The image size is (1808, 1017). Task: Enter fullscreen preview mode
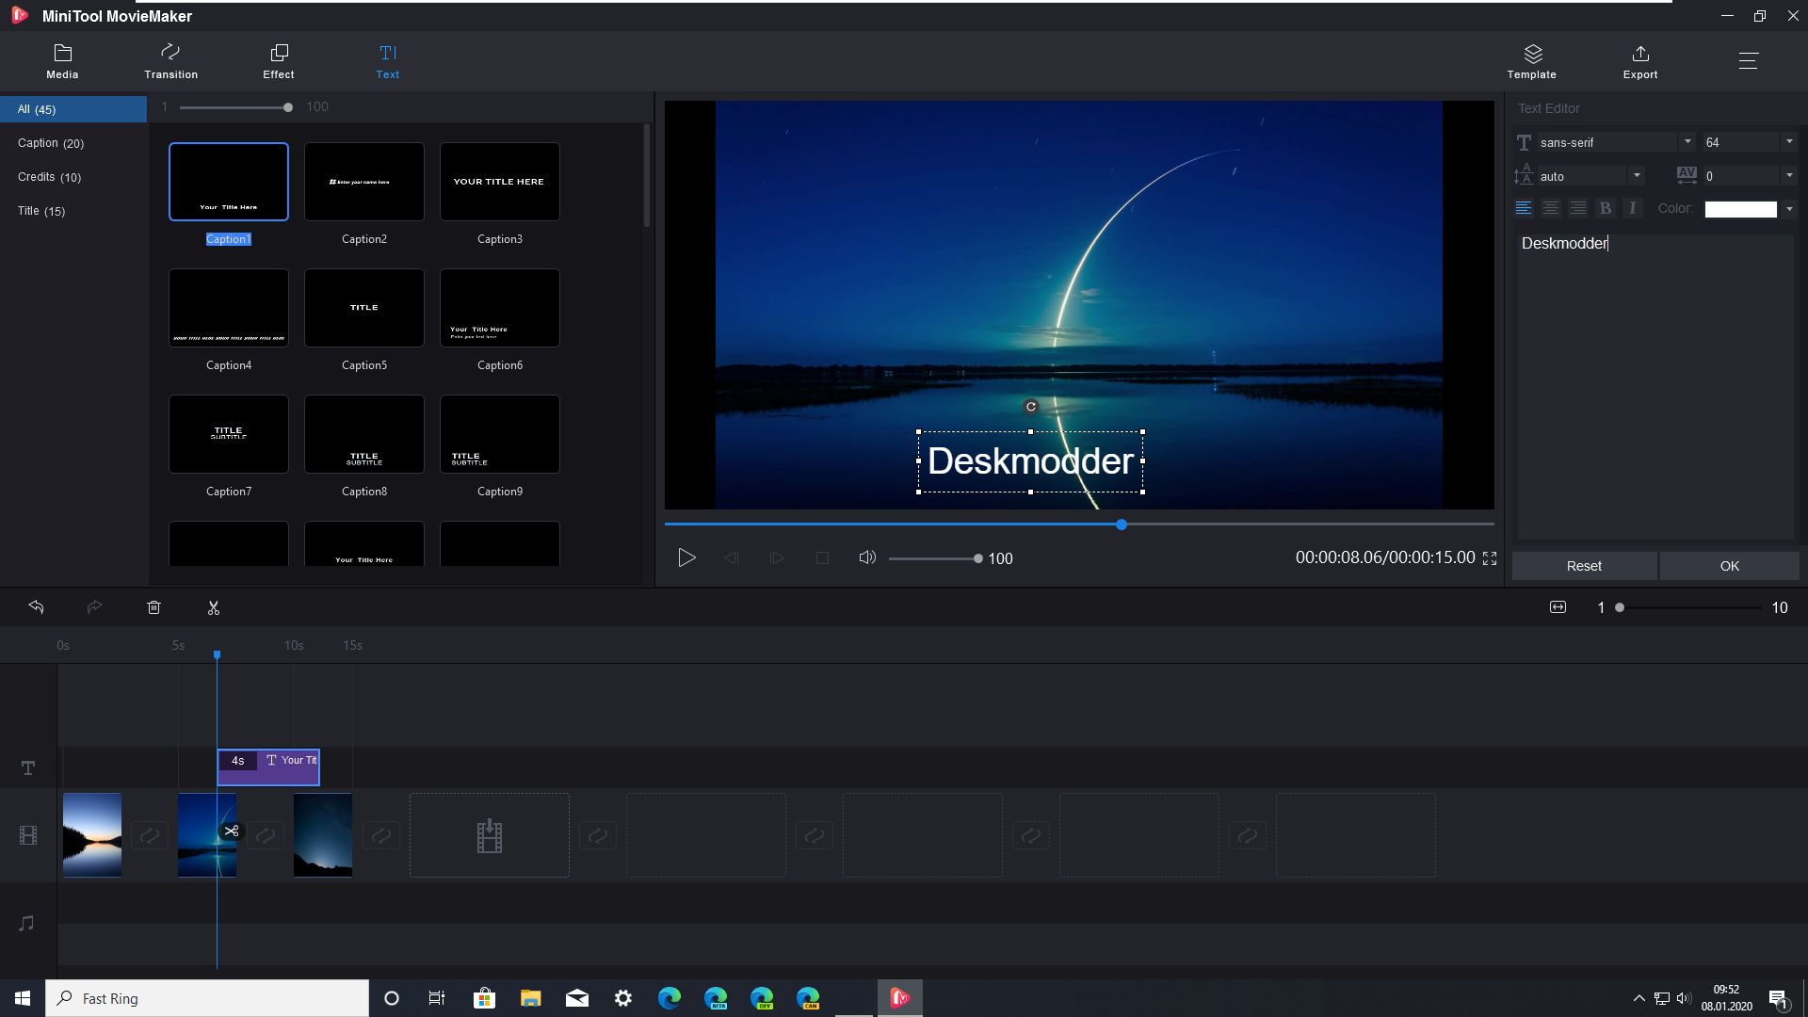pyautogui.click(x=1489, y=558)
